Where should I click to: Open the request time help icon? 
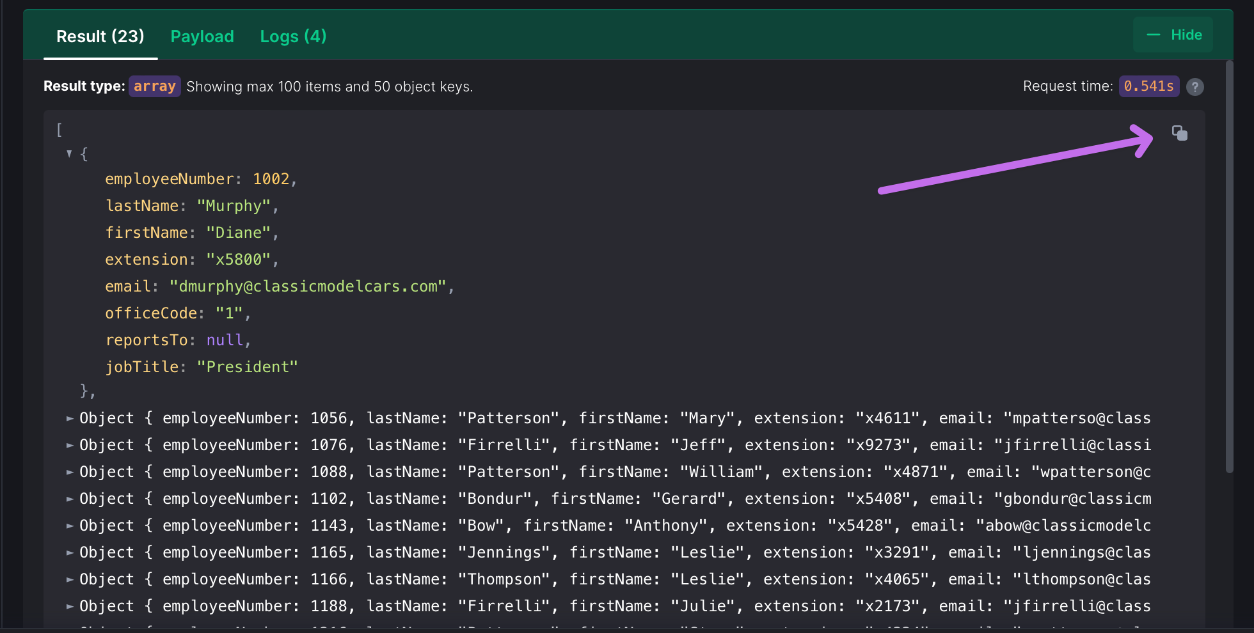[x=1194, y=87]
